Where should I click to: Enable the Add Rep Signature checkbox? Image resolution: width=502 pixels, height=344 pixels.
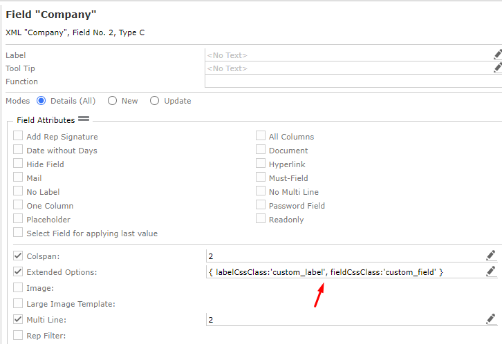point(18,136)
